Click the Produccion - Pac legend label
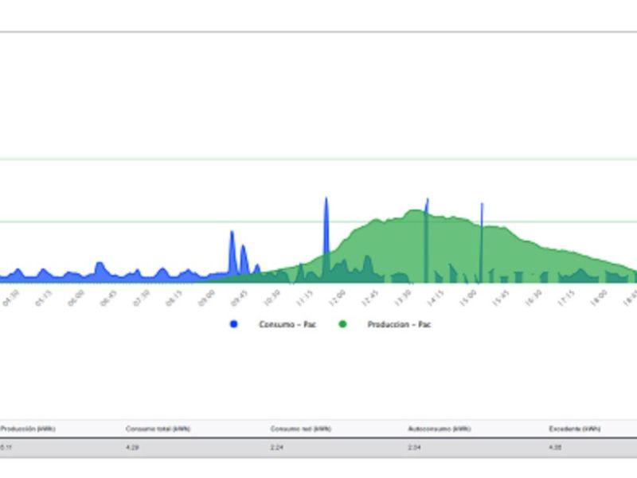The height and width of the screenshot is (478, 637). tap(399, 324)
